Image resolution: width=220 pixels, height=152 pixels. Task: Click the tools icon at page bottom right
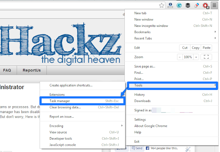[x=188, y=149]
